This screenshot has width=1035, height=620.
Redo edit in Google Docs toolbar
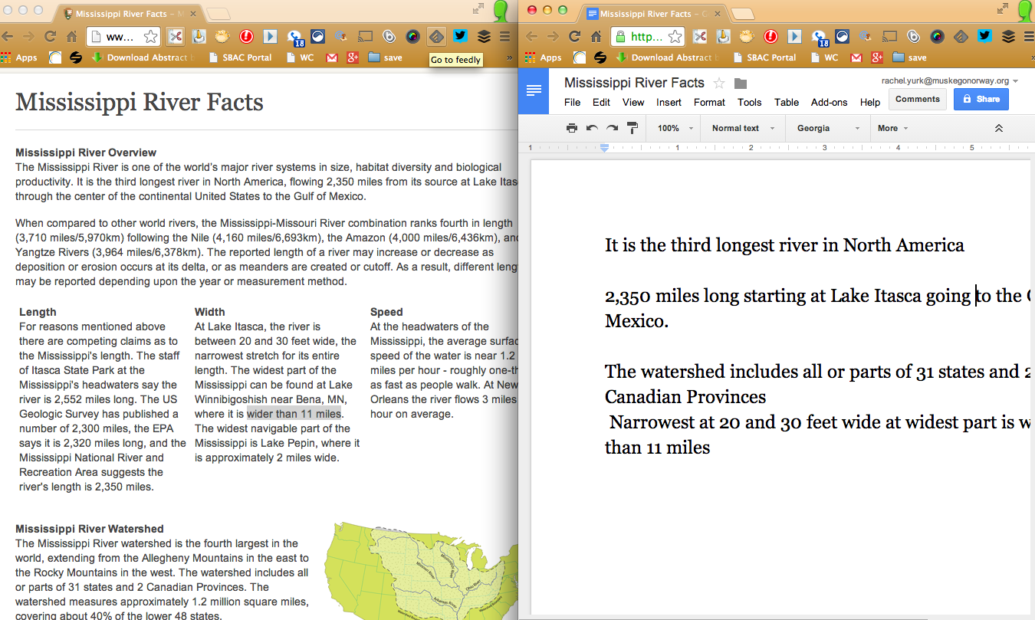612,128
